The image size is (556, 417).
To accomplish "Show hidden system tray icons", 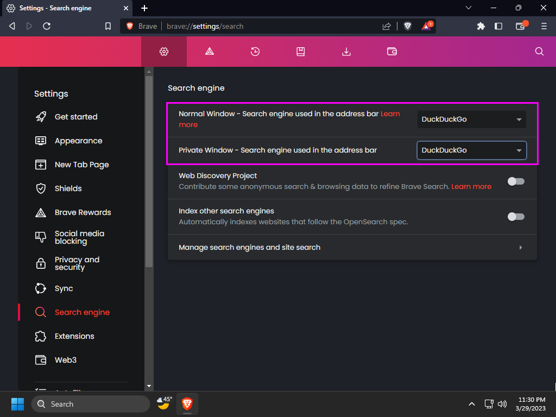I will pos(472,404).
